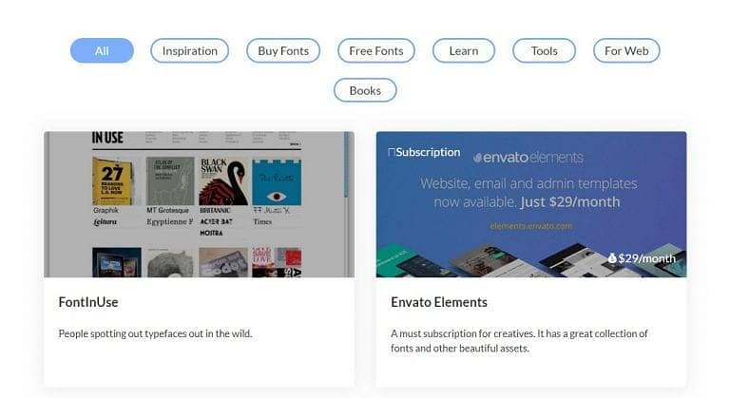
Task: Click 'People spotting out typefaces' description
Action: click(156, 333)
